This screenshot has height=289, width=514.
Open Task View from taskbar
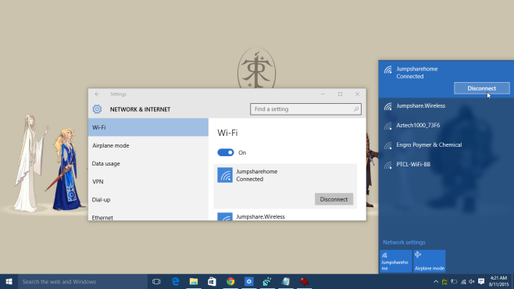click(156, 281)
